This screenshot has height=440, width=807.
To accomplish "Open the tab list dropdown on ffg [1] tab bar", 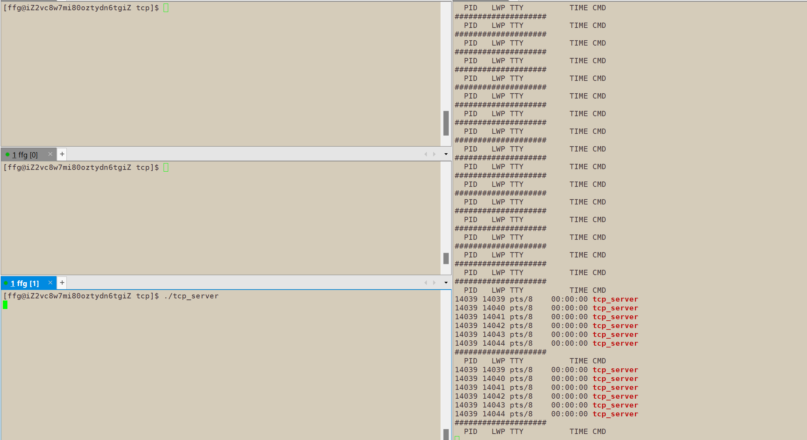I will click(446, 283).
